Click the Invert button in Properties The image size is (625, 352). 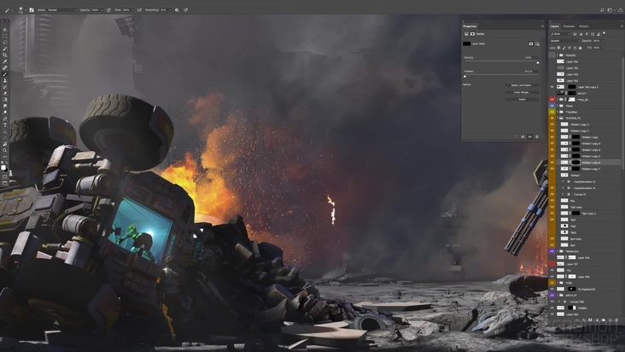click(x=523, y=100)
